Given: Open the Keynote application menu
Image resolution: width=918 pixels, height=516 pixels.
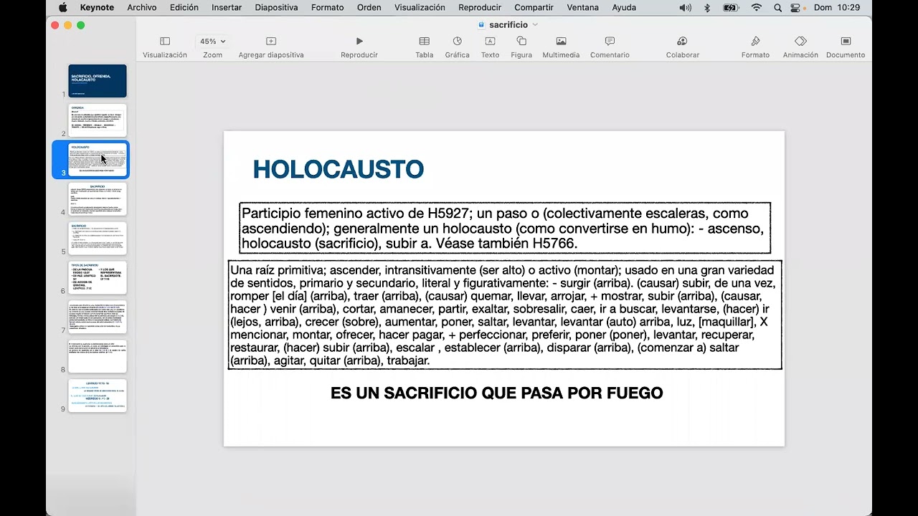Looking at the screenshot, I should click(x=97, y=7).
